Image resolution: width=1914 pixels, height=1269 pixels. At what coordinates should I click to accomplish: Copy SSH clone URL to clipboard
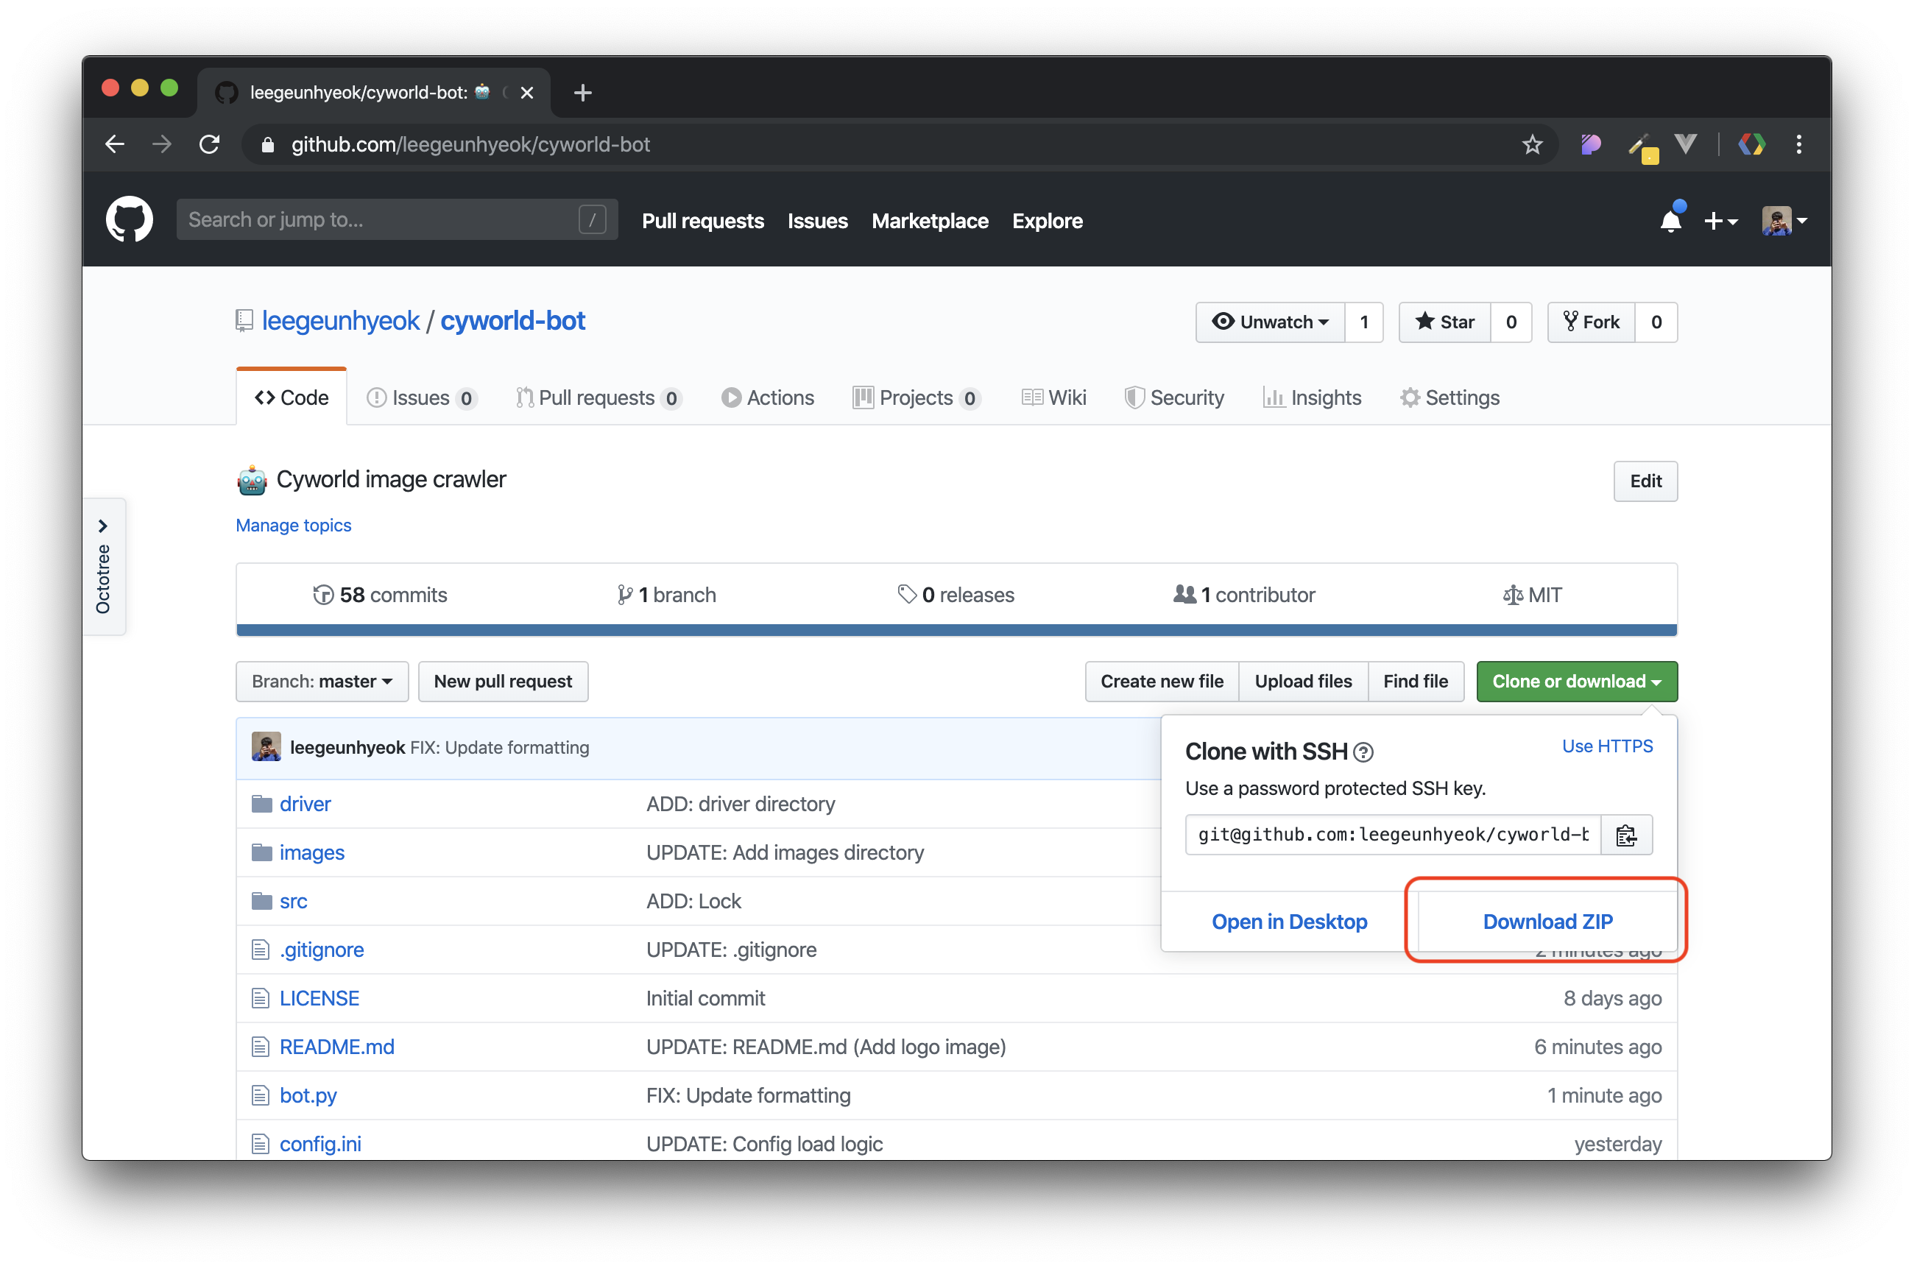[1626, 835]
